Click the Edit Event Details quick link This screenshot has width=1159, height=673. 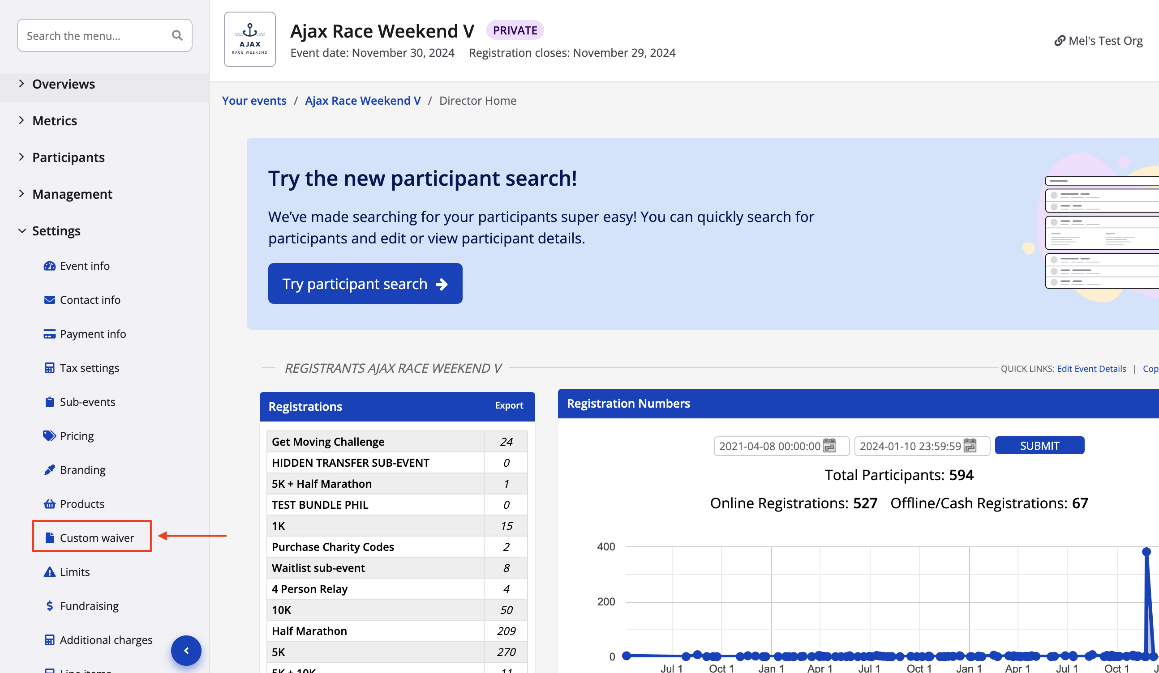(1091, 369)
